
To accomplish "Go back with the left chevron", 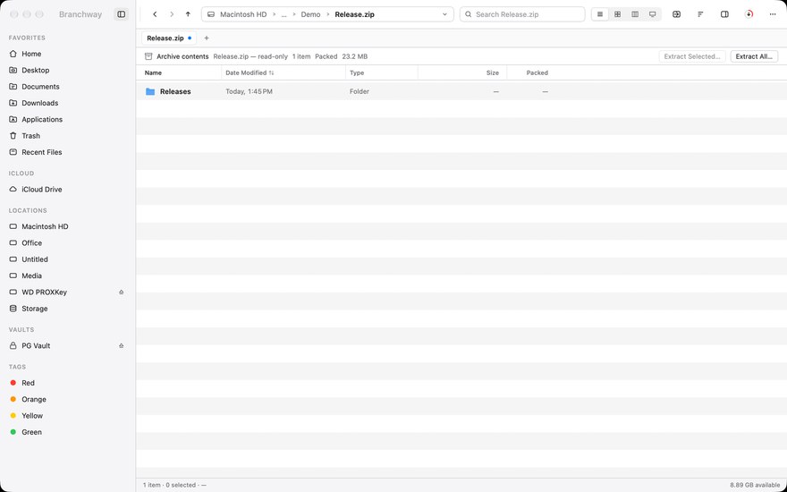I will tap(155, 14).
